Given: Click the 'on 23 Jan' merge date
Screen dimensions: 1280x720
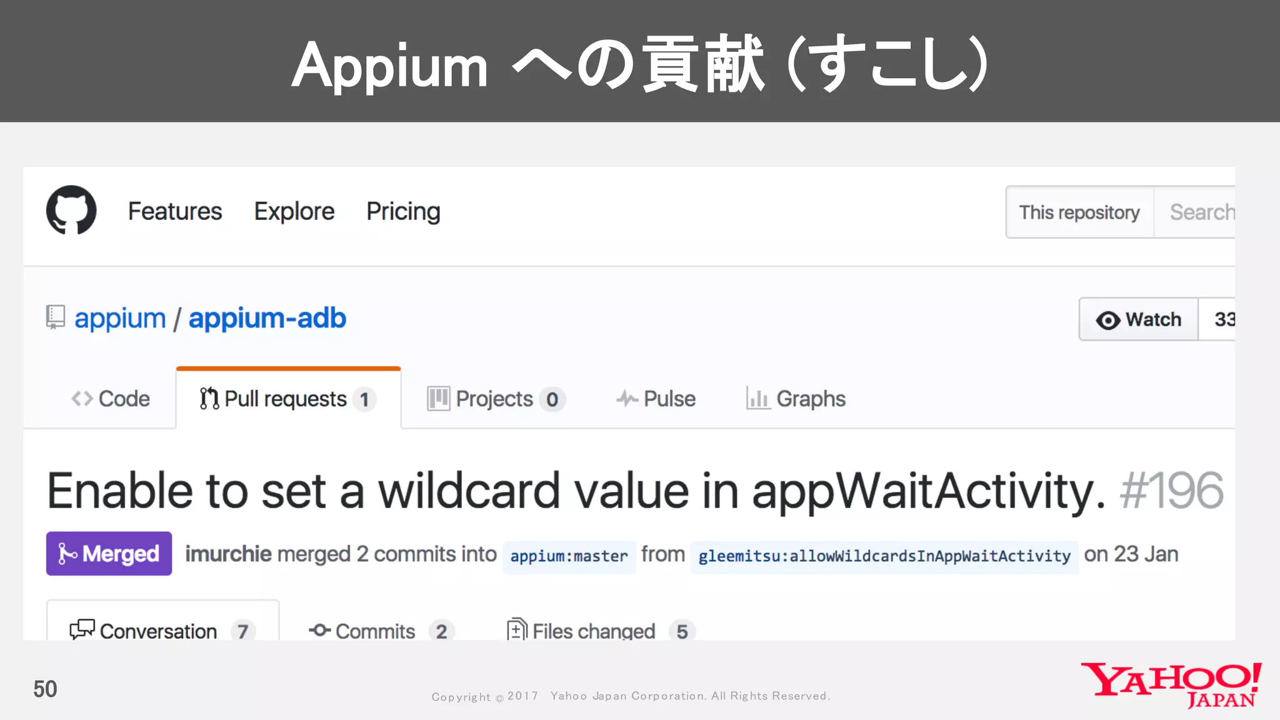Looking at the screenshot, I should point(1131,554).
